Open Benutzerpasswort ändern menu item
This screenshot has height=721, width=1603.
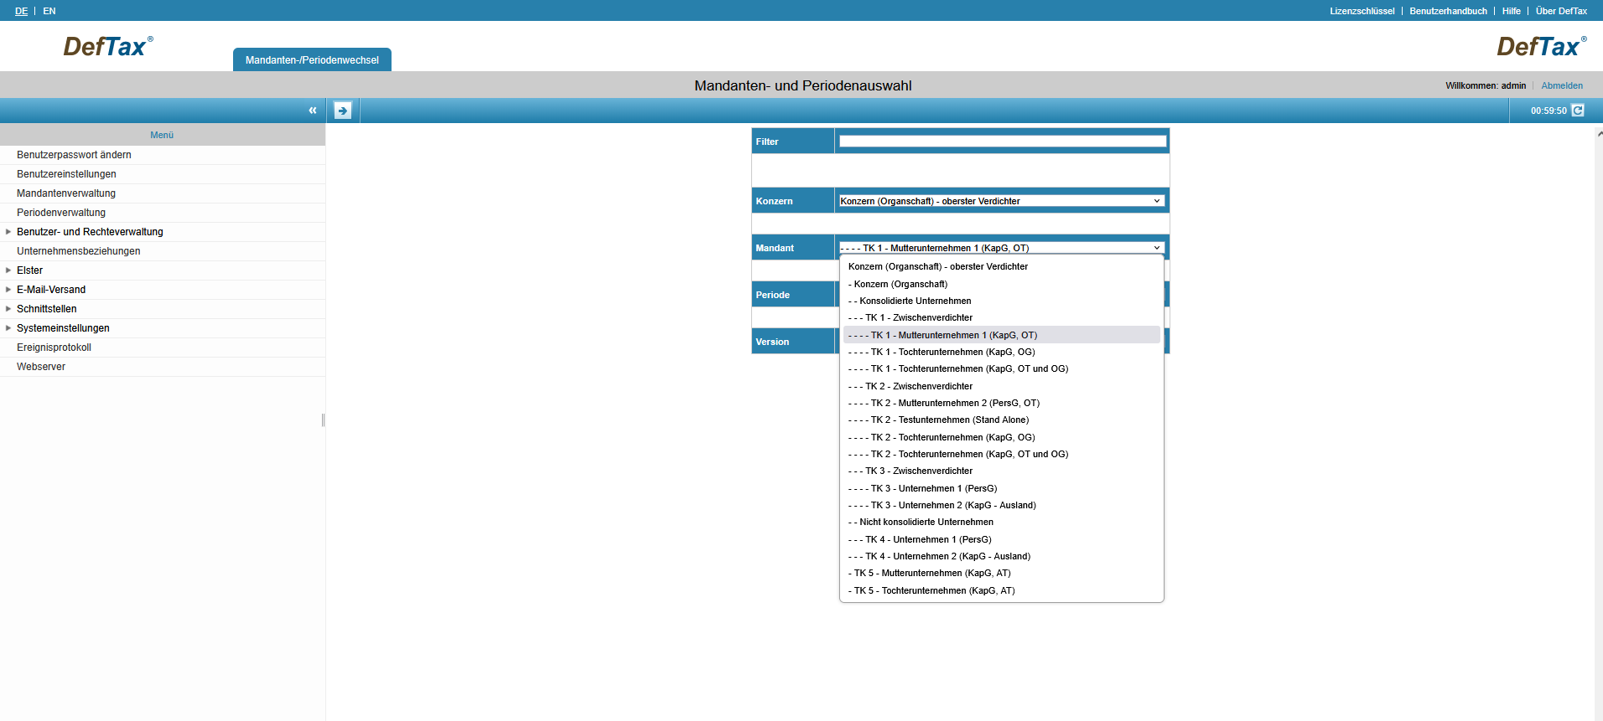pyautogui.click(x=163, y=155)
